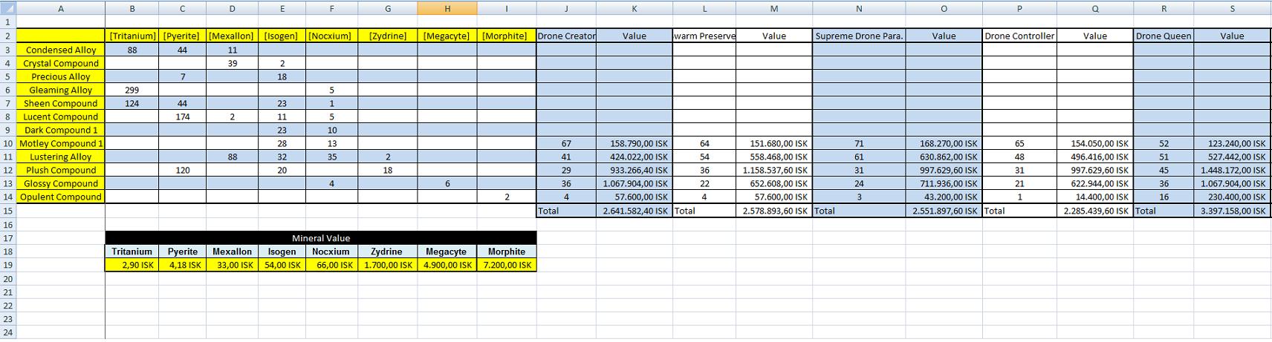The image size is (1272, 342).
Task: Click the [Morphite] column heading cell
Action: click(506, 36)
